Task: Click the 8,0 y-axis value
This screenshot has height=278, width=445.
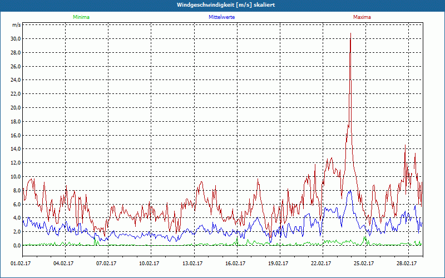Action: [17, 191]
